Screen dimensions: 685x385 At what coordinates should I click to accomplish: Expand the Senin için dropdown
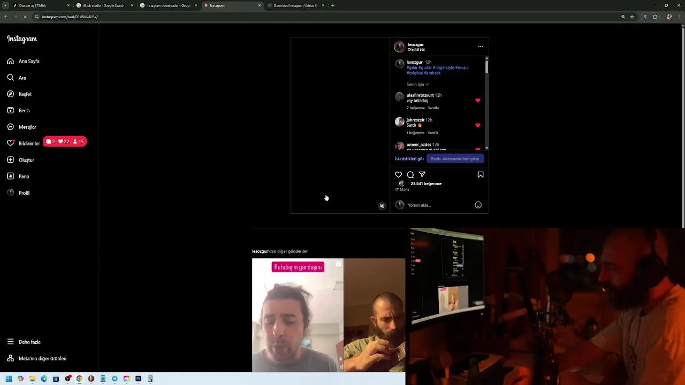[x=417, y=84]
